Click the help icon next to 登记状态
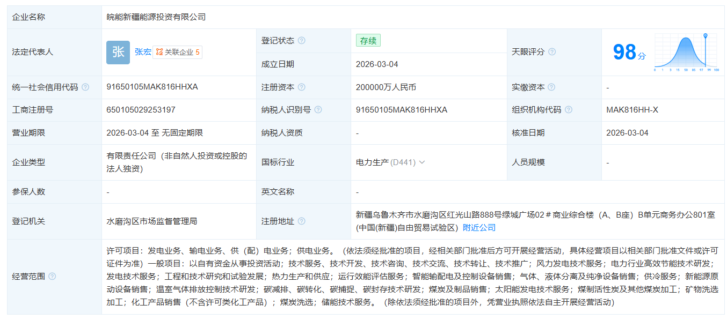The height and width of the screenshot is (320, 727). click(x=302, y=40)
